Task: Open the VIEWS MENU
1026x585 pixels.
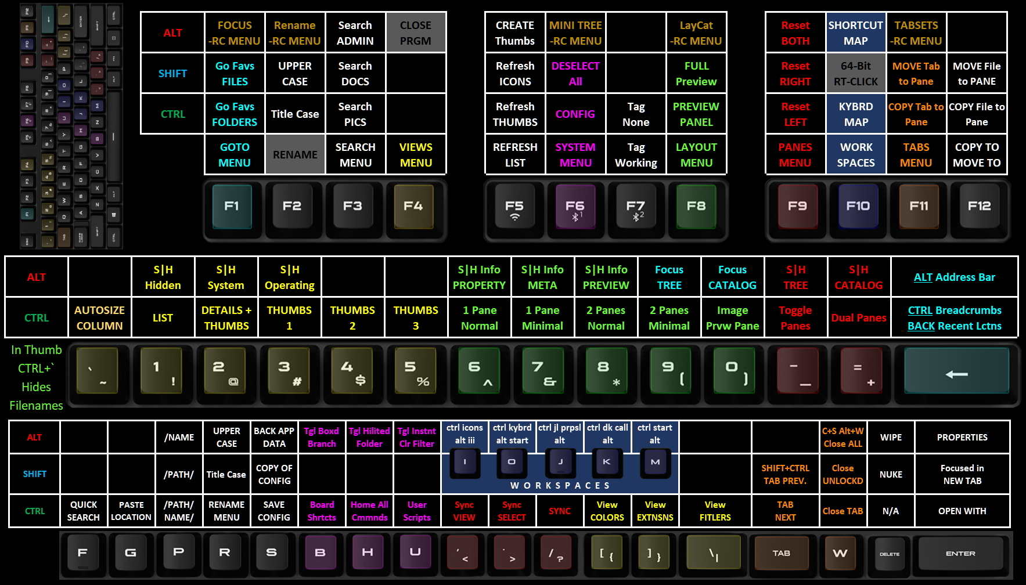Action: point(416,154)
